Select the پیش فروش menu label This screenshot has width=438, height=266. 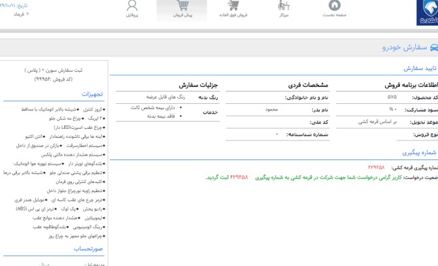tap(182, 15)
